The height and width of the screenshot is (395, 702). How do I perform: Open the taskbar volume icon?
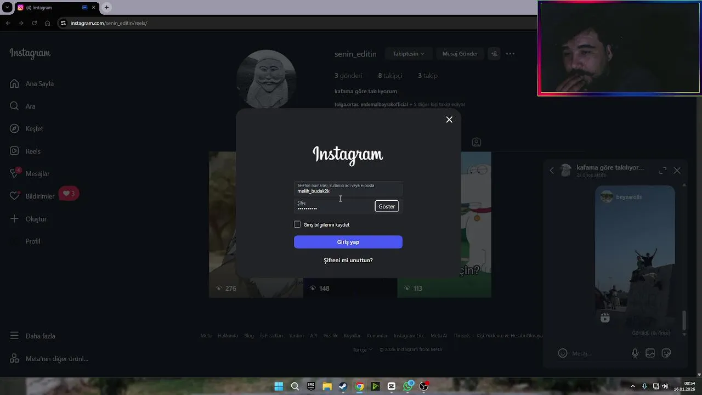tap(665, 386)
